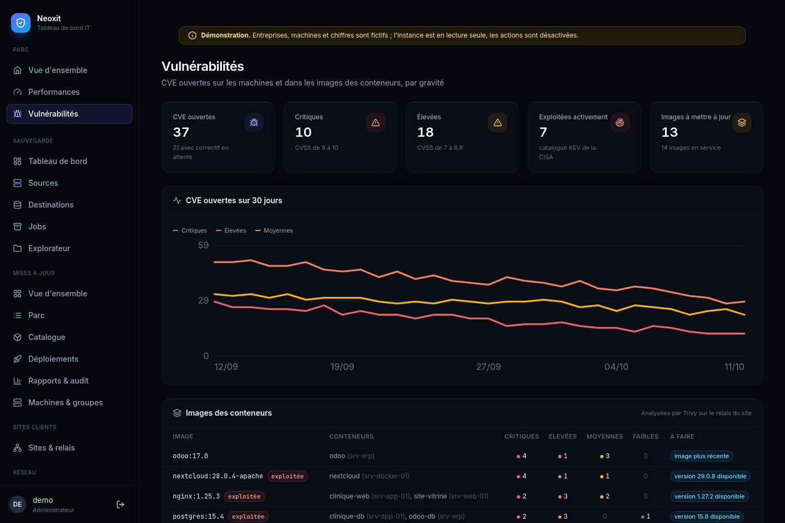Click the Sites & relais network icon
Image resolution: width=785 pixels, height=523 pixels.
click(x=17, y=448)
